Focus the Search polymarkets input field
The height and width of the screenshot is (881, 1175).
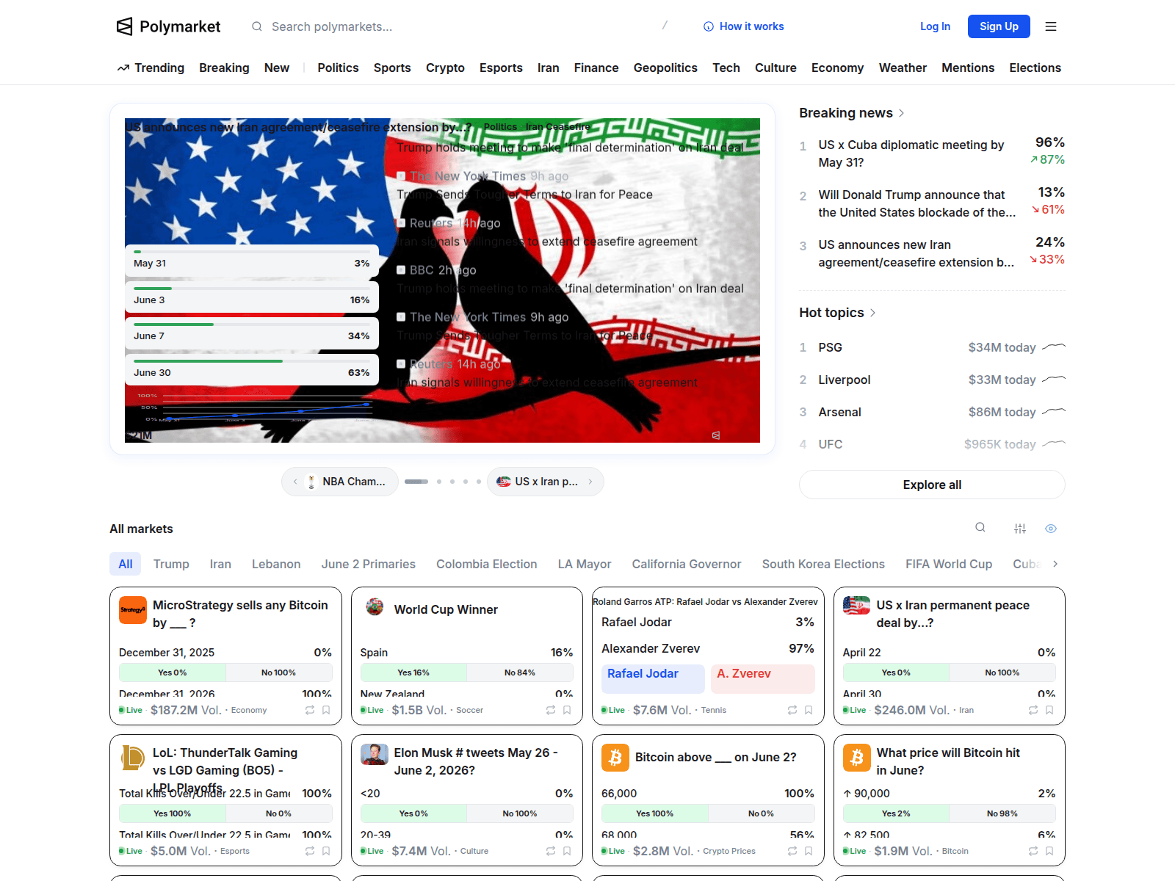pos(459,26)
